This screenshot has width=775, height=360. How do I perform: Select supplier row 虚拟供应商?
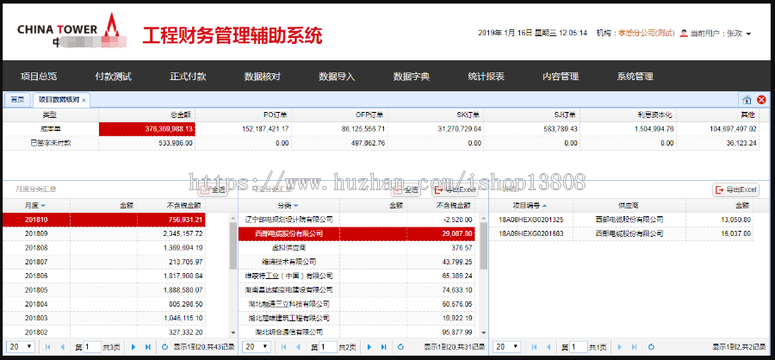[x=356, y=248]
